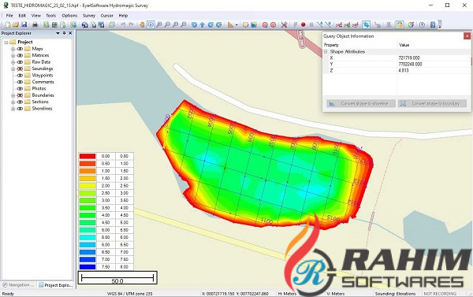This screenshot has height=297, width=473.
Task: Collapse the Project root tree node
Action: [6, 43]
